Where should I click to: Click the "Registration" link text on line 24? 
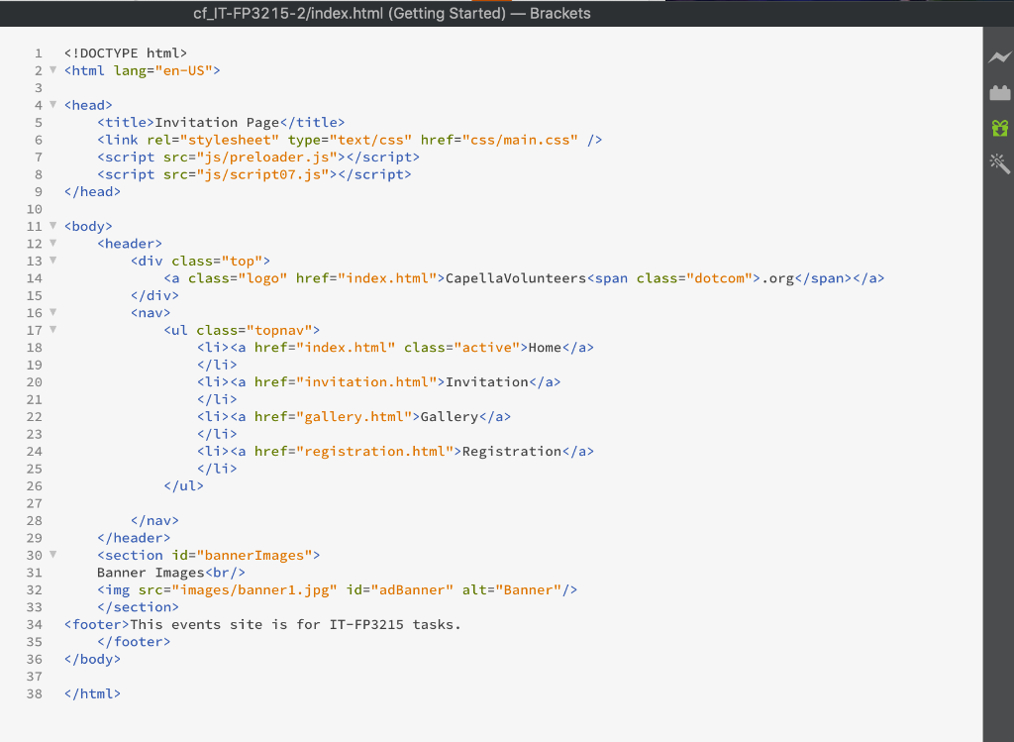pos(512,452)
